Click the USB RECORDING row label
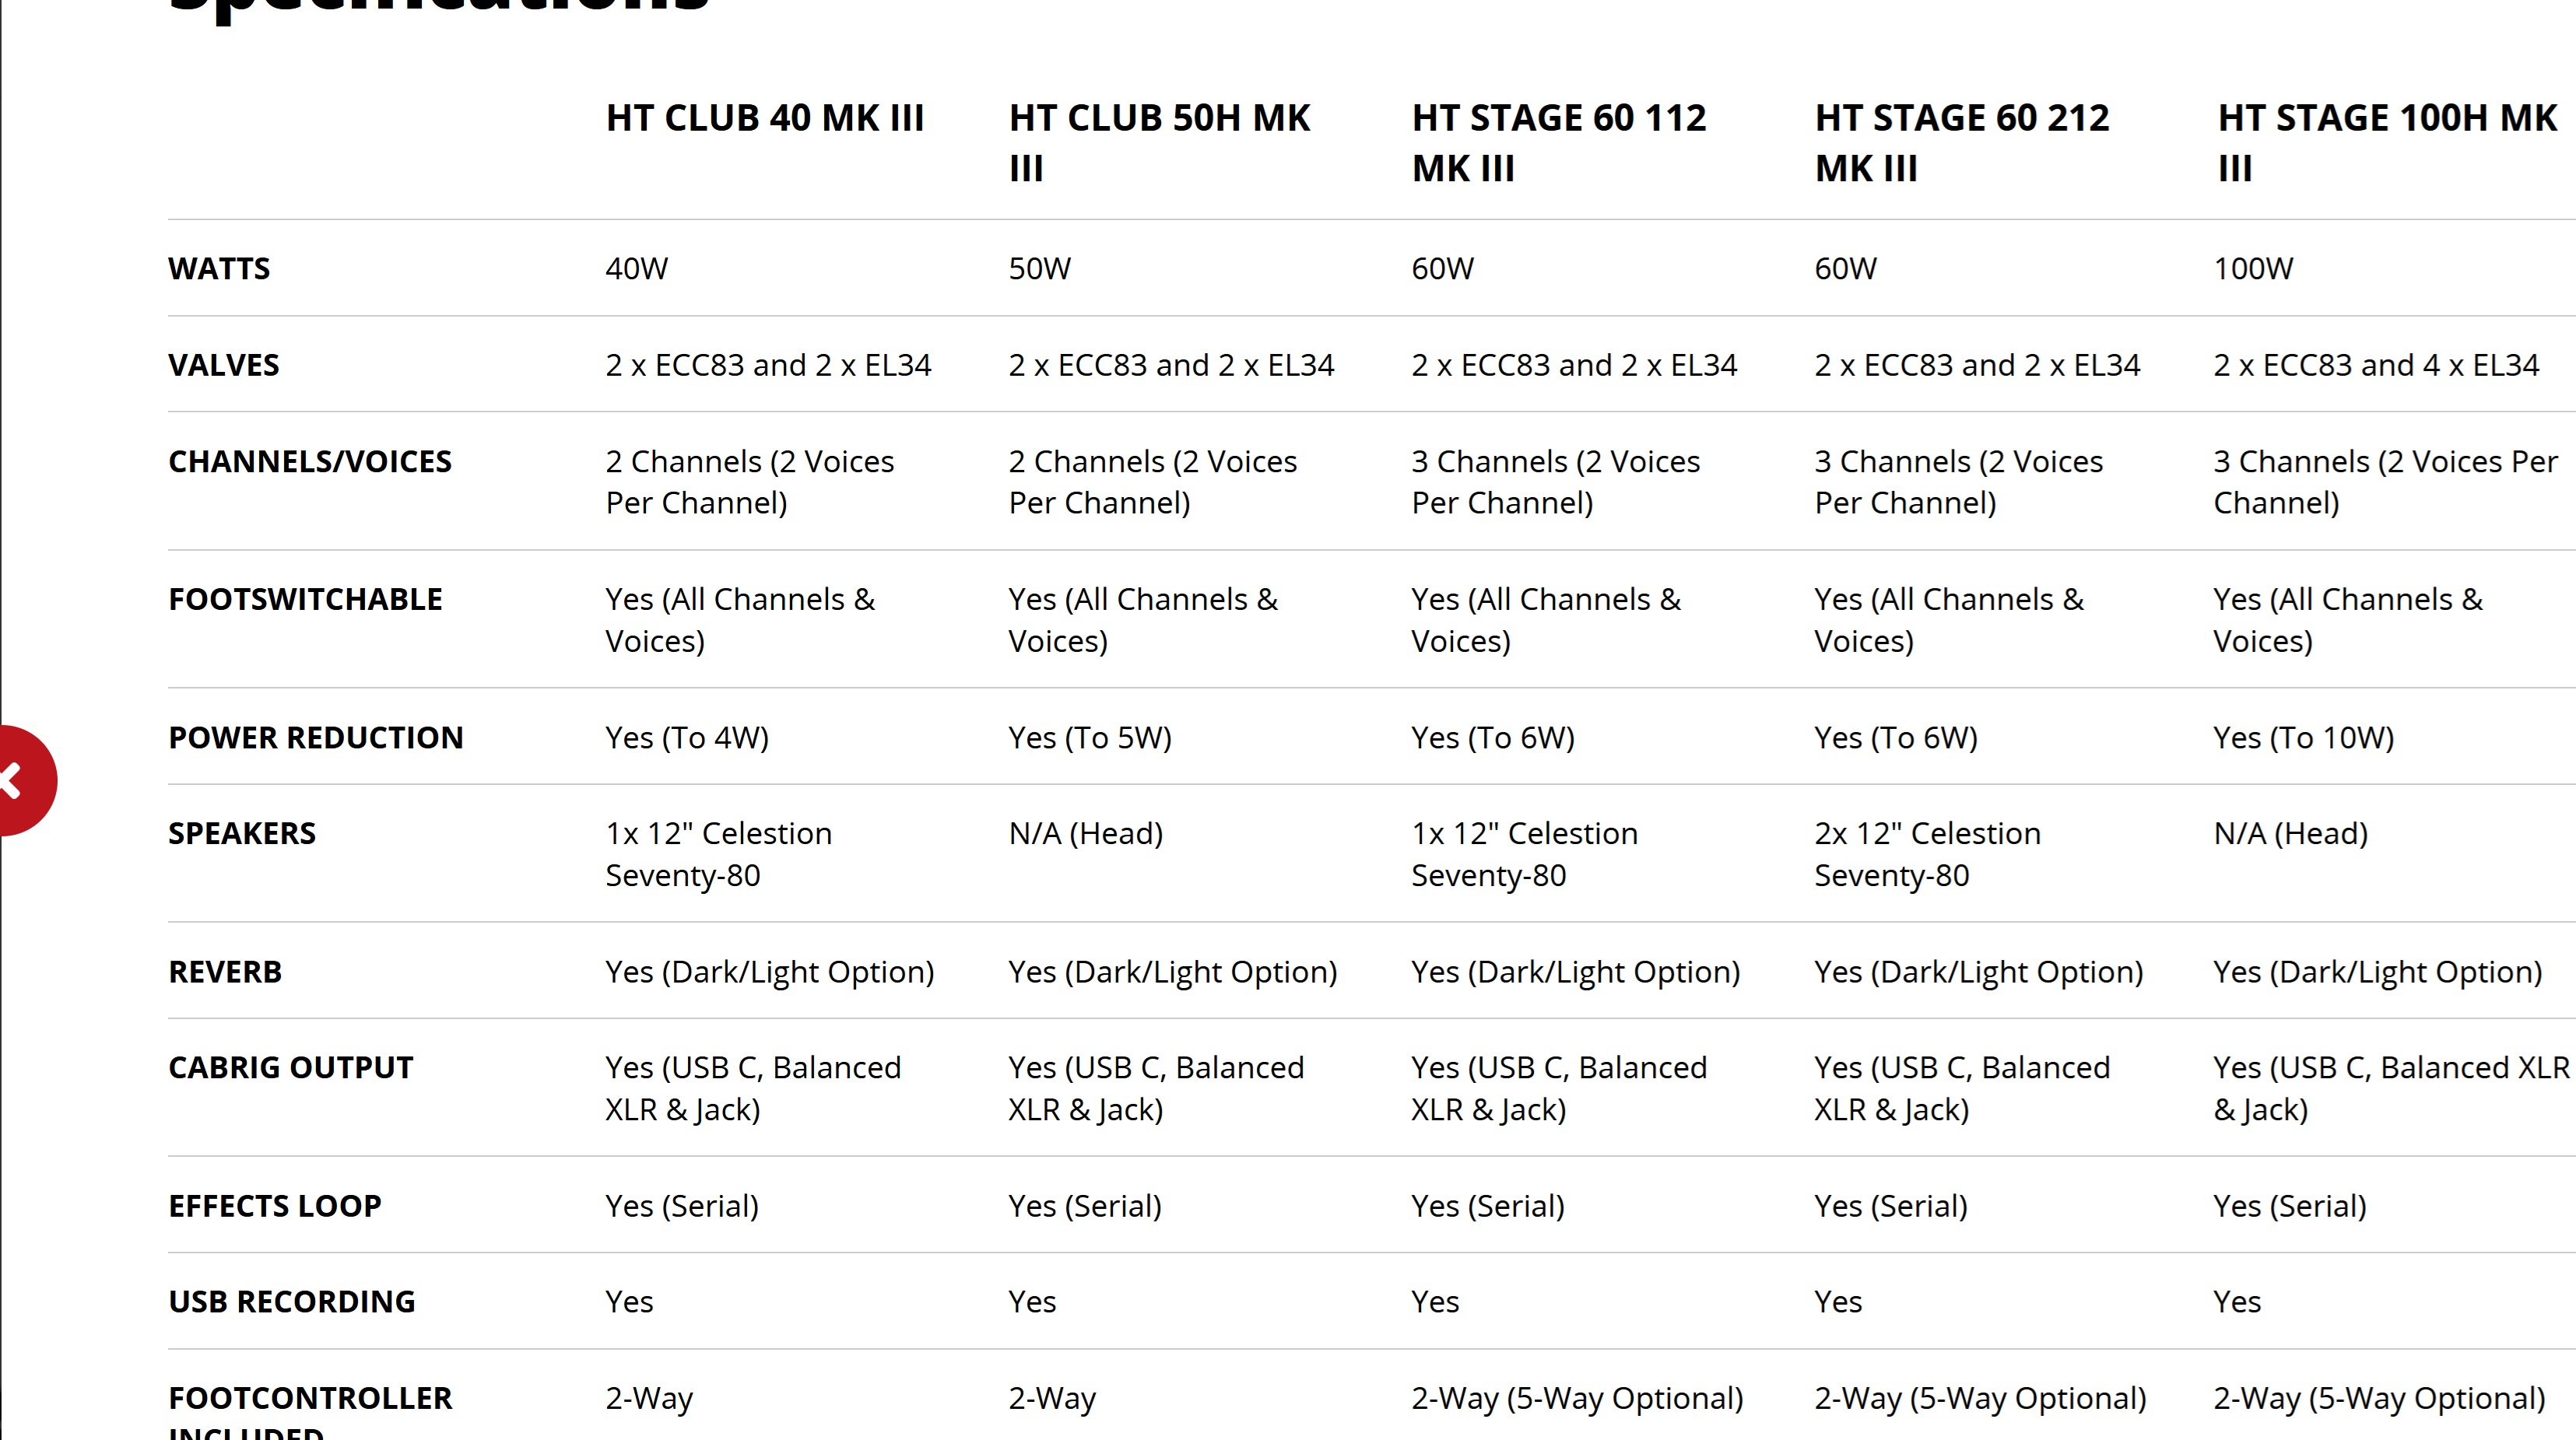The width and height of the screenshot is (2576, 1440). (x=291, y=1301)
